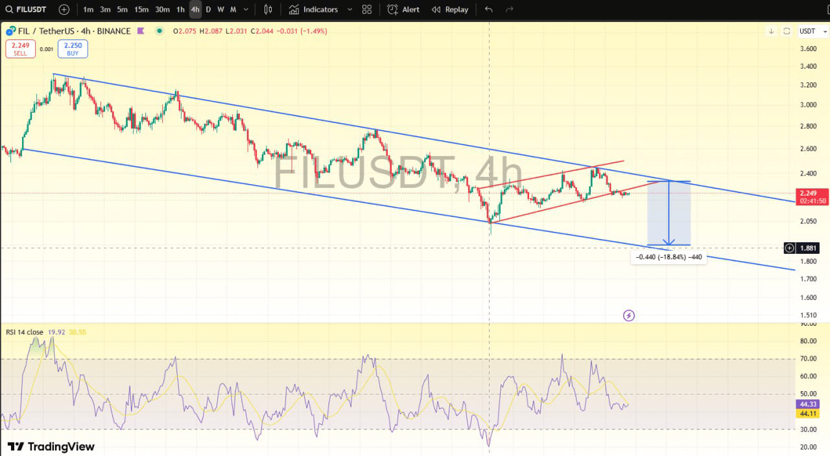Viewport: 830px width, 456px height.
Task: Click the plus icon beside 1.881 label
Action: pyautogui.click(x=789, y=248)
